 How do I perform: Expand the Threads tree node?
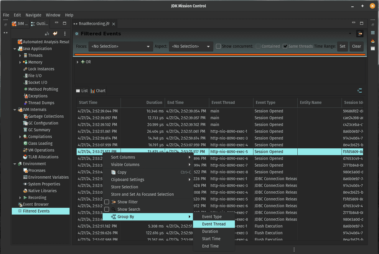click(20, 56)
